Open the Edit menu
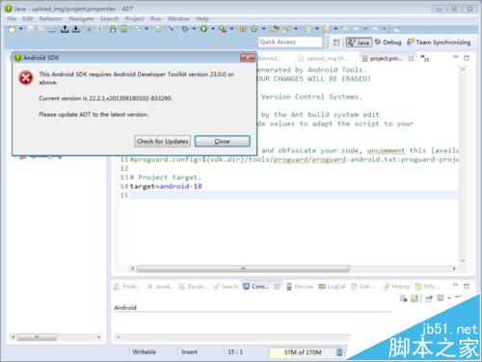 click(28, 18)
